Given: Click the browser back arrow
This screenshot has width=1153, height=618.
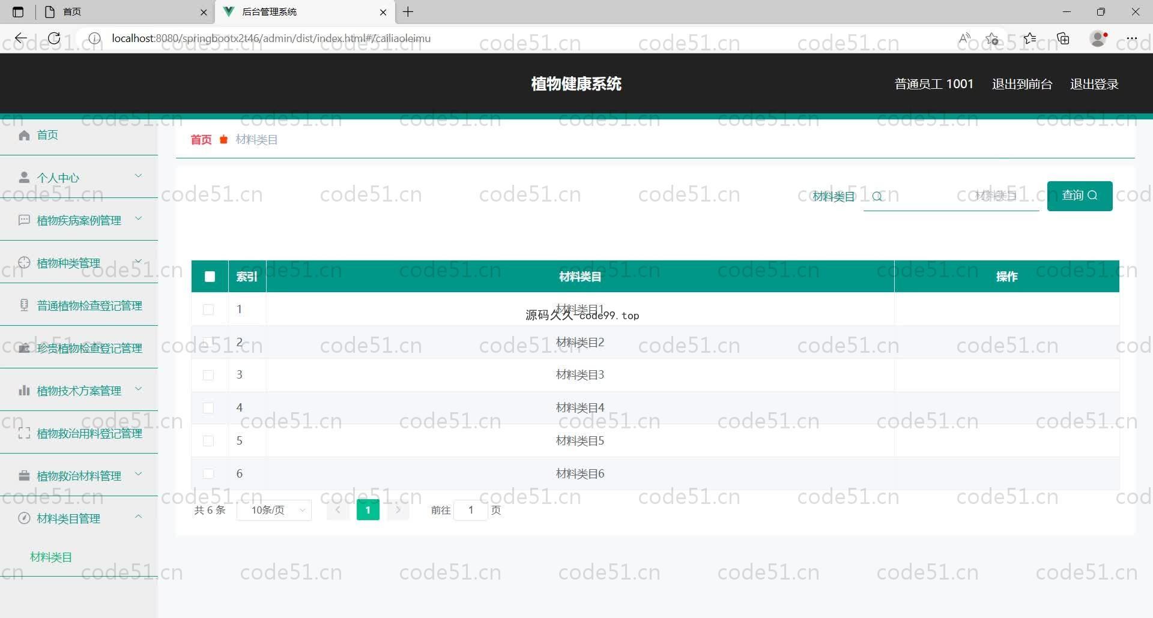Looking at the screenshot, I should tap(21, 38).
